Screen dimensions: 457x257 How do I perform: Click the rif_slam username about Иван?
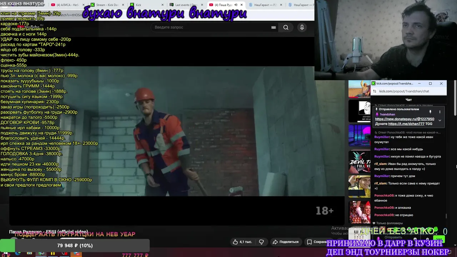[381, 164]
